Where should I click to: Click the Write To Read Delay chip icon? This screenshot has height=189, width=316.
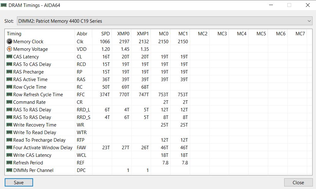click(9, 133)
